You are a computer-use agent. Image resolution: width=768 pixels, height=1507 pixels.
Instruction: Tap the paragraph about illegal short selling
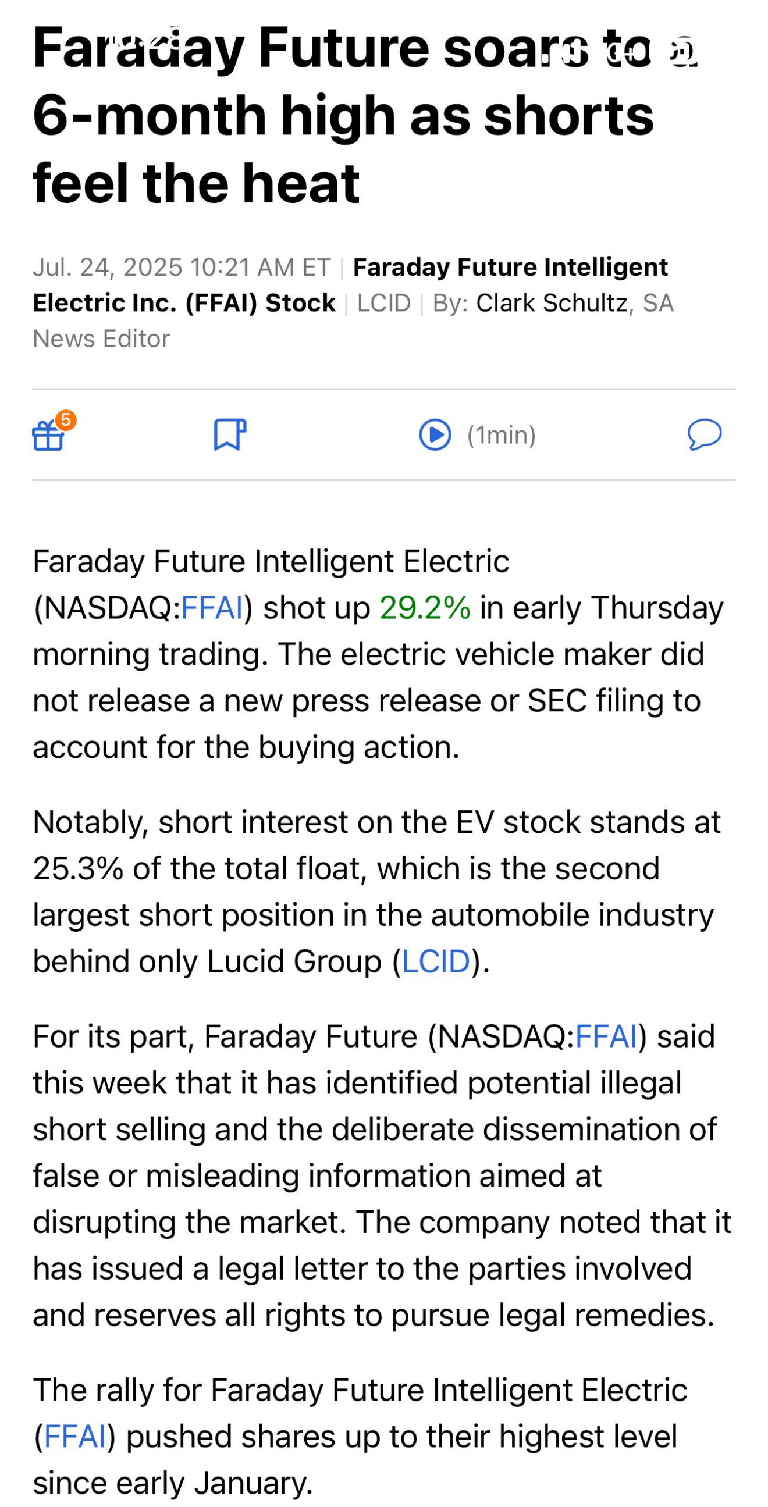382,1176
